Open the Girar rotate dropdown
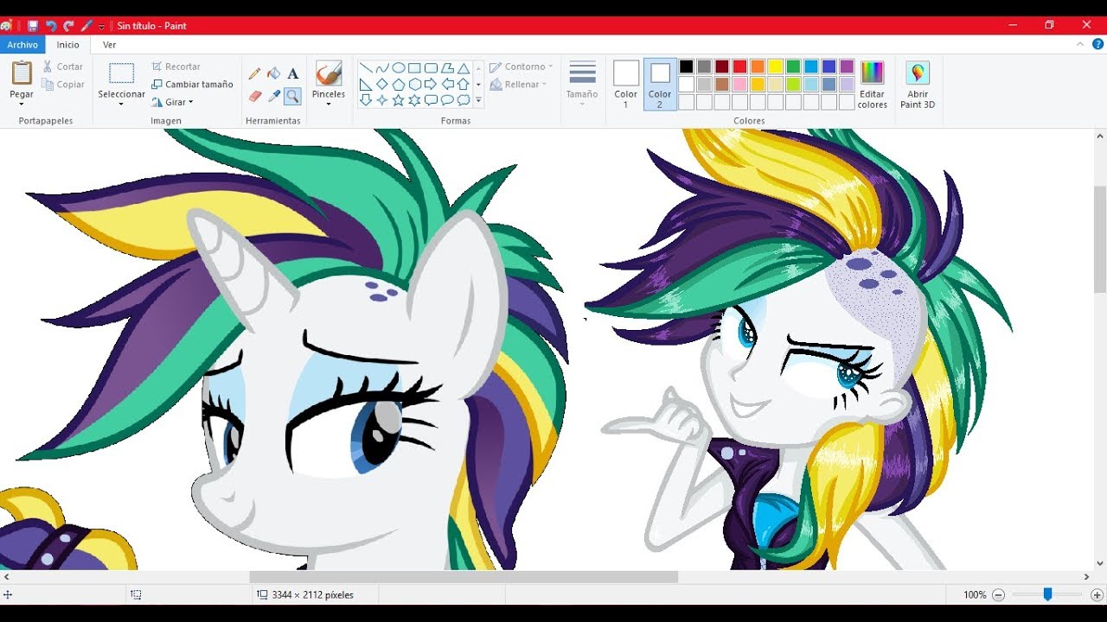 173,102
